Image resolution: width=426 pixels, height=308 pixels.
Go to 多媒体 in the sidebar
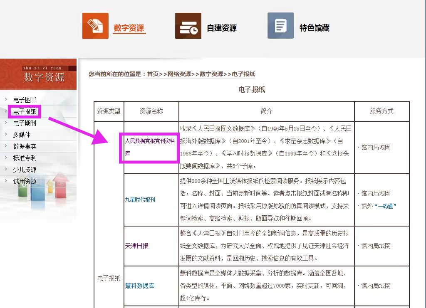22,135
